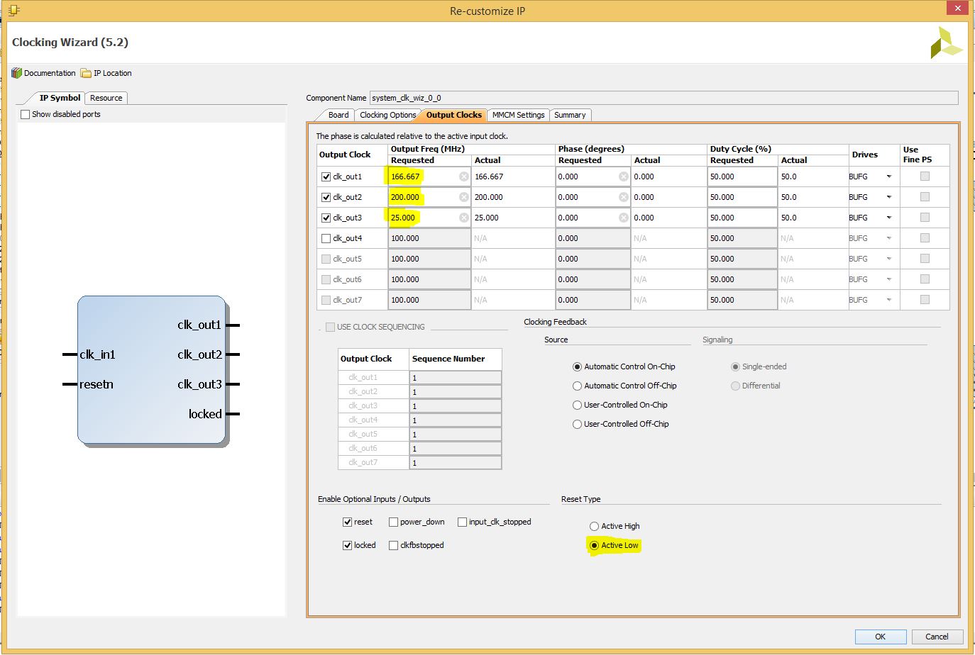Screen dimensions: 975x655
Task: Open the Drives dropdown for clk_out1
Action: (x=888, y=177)
